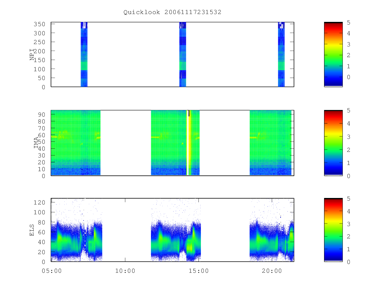Click the "5" label on the NPI colorbar

coord(349,23)
